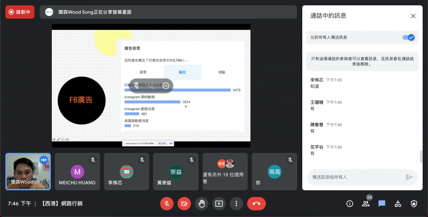Click the recording indicator badge
Image resolution: width=428 pixels, height=217 pixels.
(20, 12)
